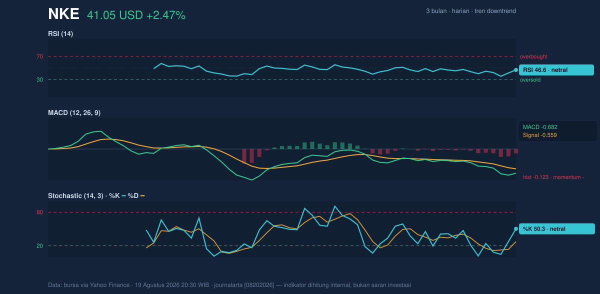This screenshot has width=600, height=294.
Task: Click the %D orange legend swatch
Action: coord(142,196)
